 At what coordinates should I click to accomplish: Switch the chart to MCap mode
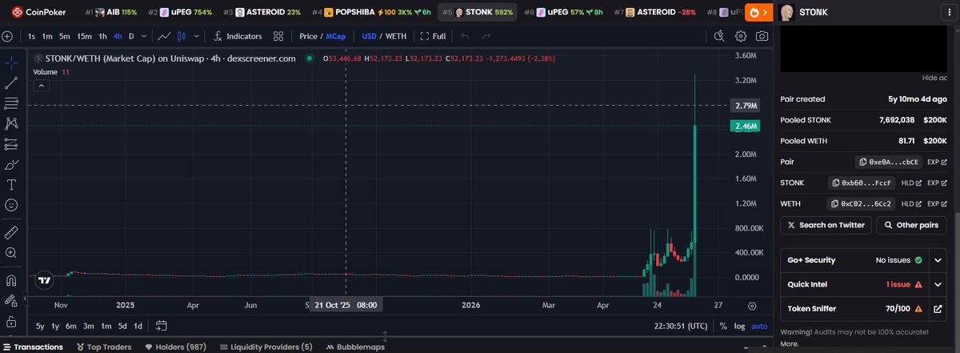tap(336, 36)
